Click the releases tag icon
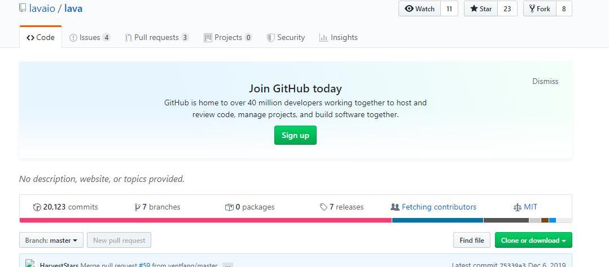Screen dimensions: 609x267 [323, 207]
